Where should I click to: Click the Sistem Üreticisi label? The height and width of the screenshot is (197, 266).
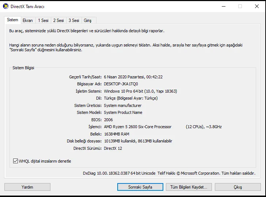coord(88,105)
